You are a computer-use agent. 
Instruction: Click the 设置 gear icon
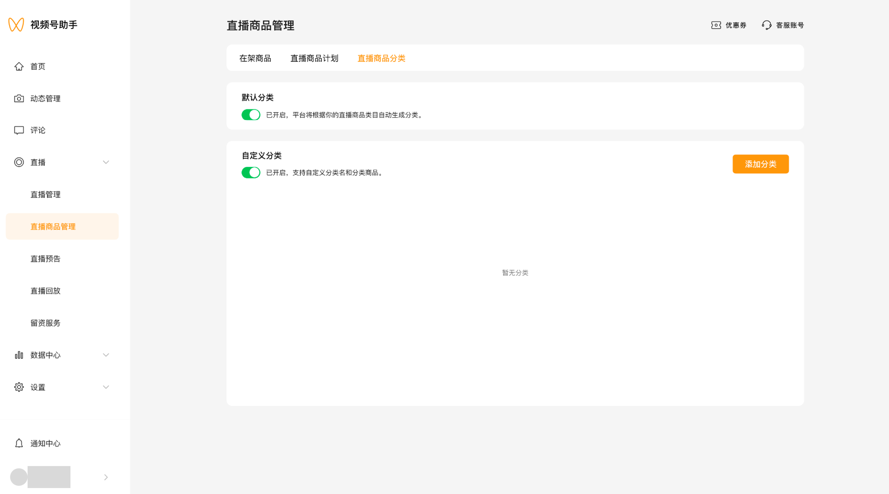(19, 387)
